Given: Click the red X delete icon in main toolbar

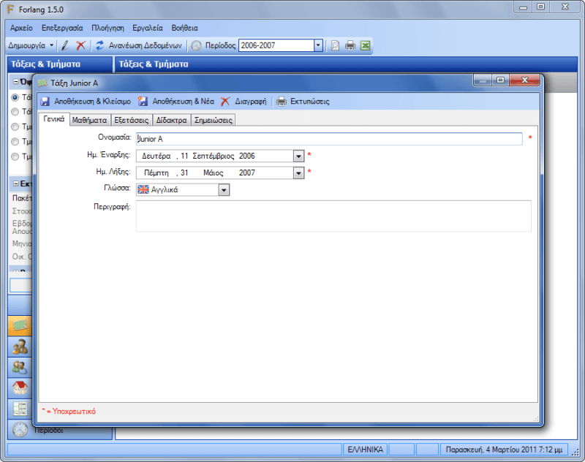Looking at the screenshot, I should 80,45.
